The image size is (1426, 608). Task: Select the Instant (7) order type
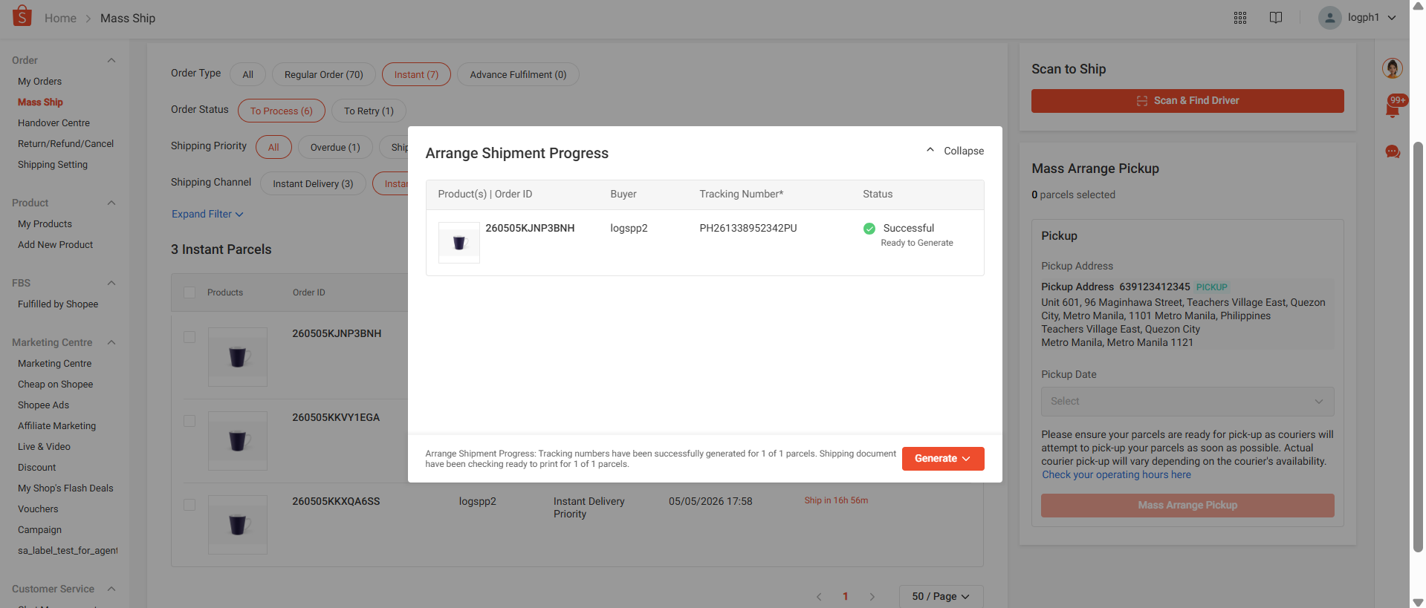coord(416,74)
